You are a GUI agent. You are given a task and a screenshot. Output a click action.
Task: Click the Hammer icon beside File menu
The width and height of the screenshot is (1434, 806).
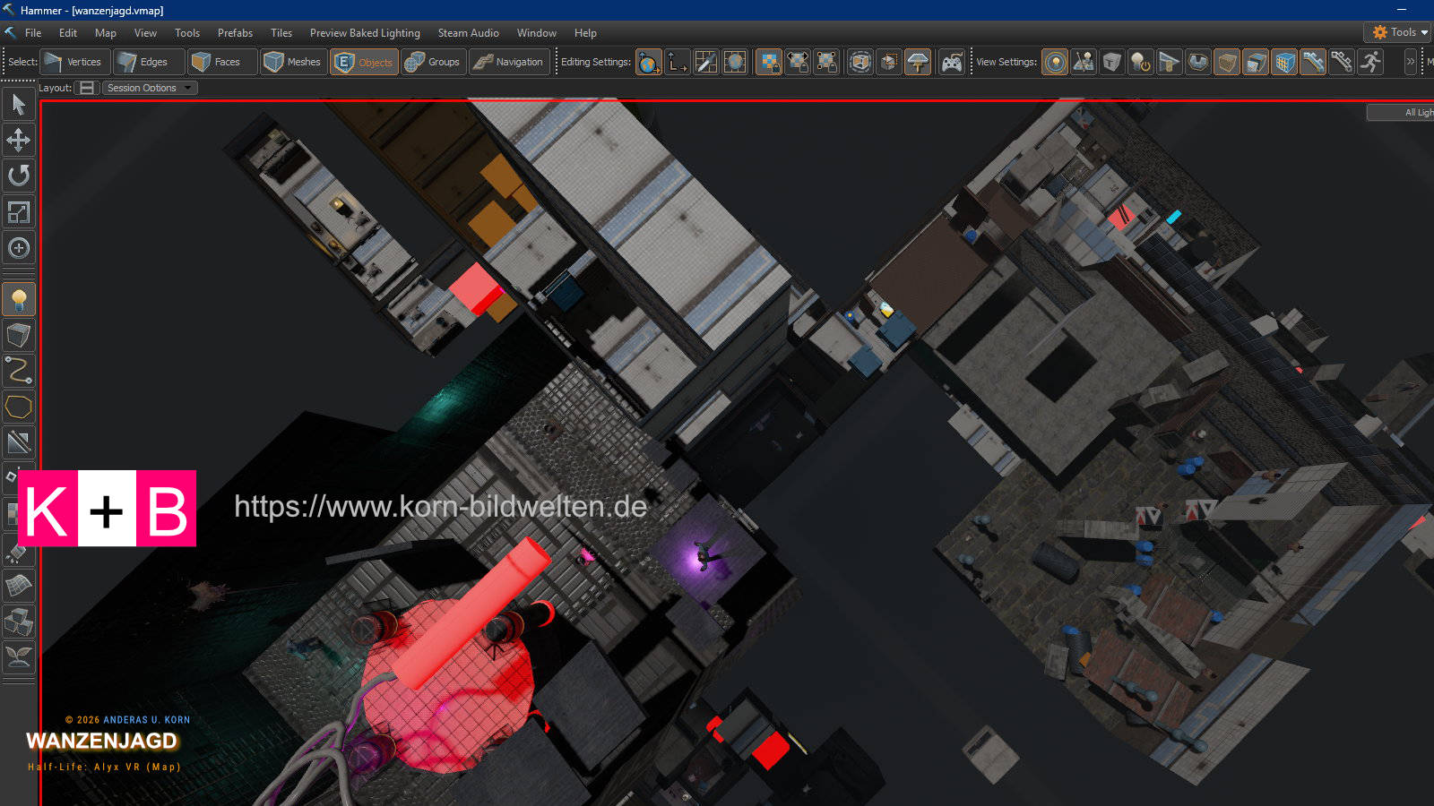[x=11, y=33]
